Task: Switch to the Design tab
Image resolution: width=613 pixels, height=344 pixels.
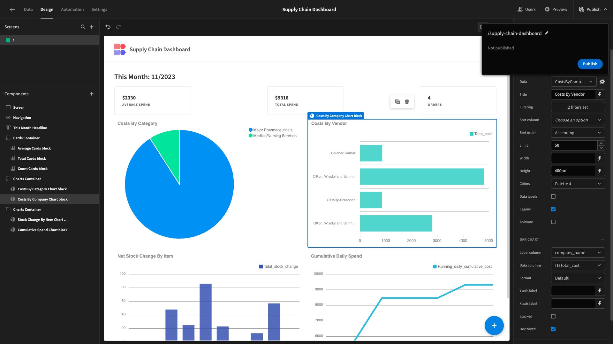Action: coord(47,10)
